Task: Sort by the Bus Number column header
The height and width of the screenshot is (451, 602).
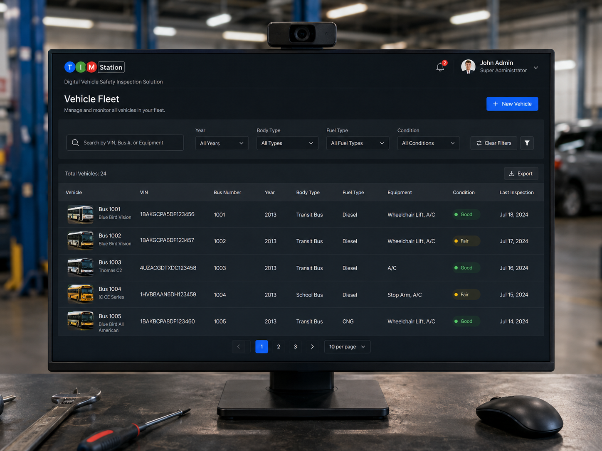Action: [227, 192]
